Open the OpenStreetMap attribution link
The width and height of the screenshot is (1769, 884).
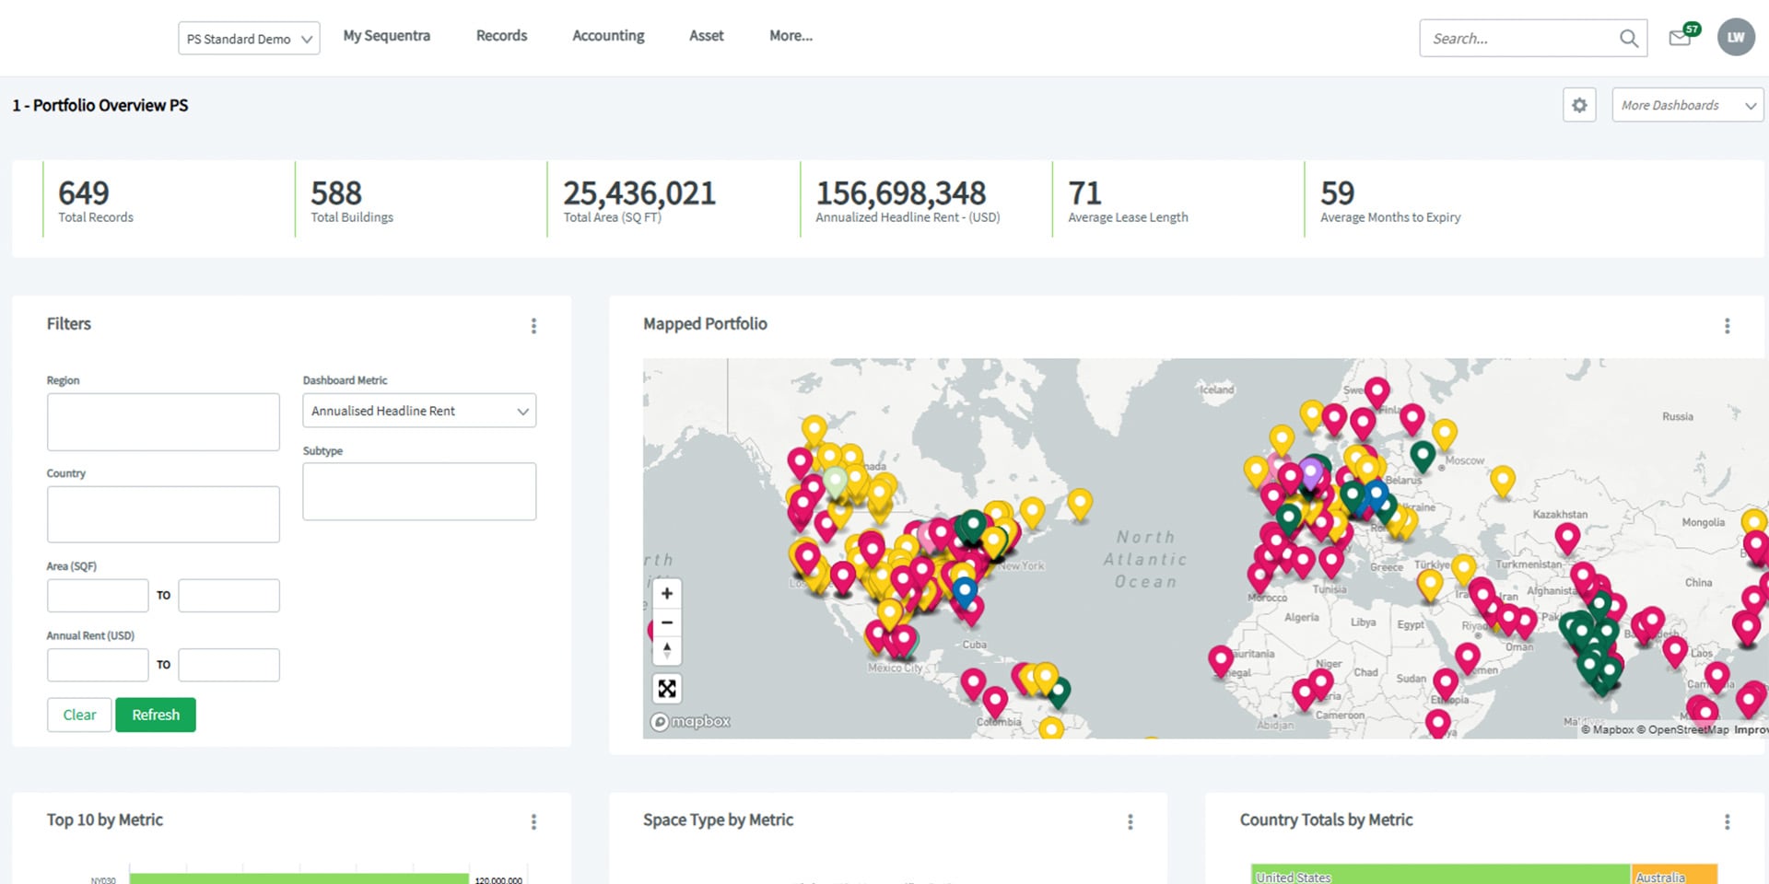click(1682, 729)
